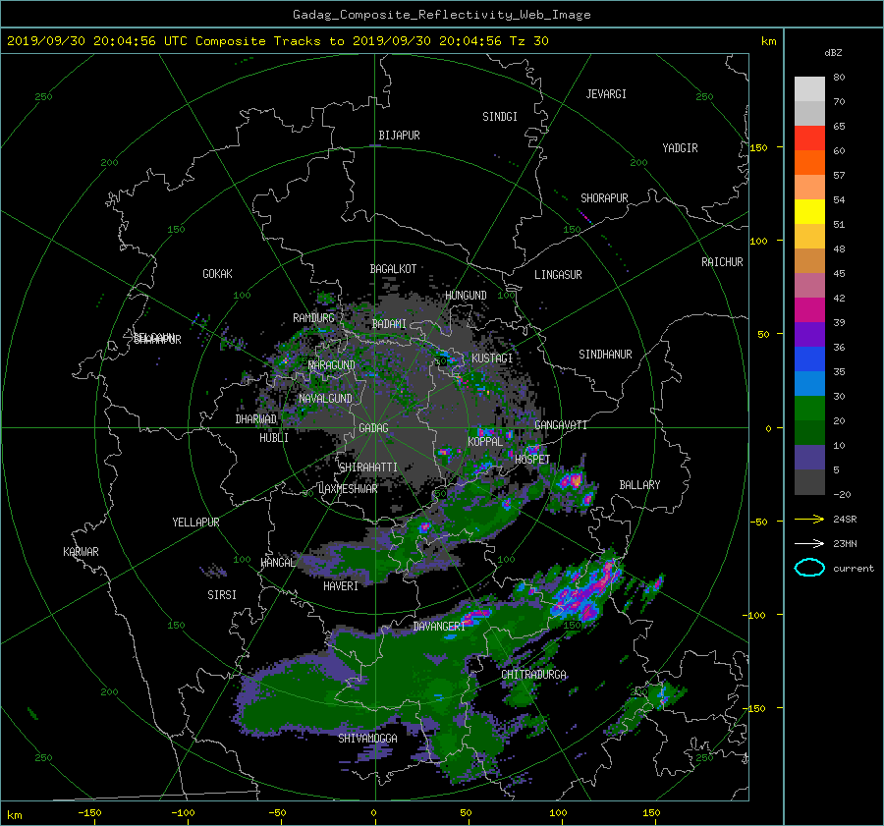The image size is (884, 826).
Task: Click the DAVANGERI city label
Action: click(x=439, y=627)
